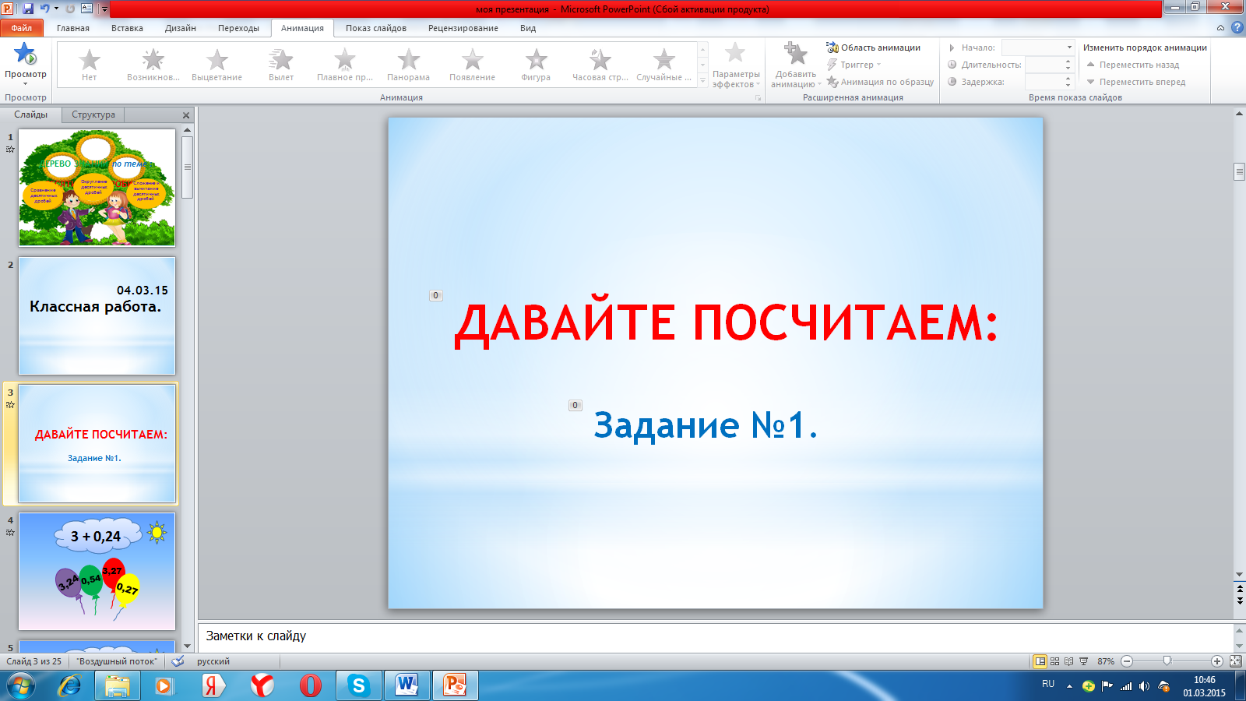This screenshot has height=701, width=1246.
Task: Click the 'русский' language indicator
Action: (213, 661)
